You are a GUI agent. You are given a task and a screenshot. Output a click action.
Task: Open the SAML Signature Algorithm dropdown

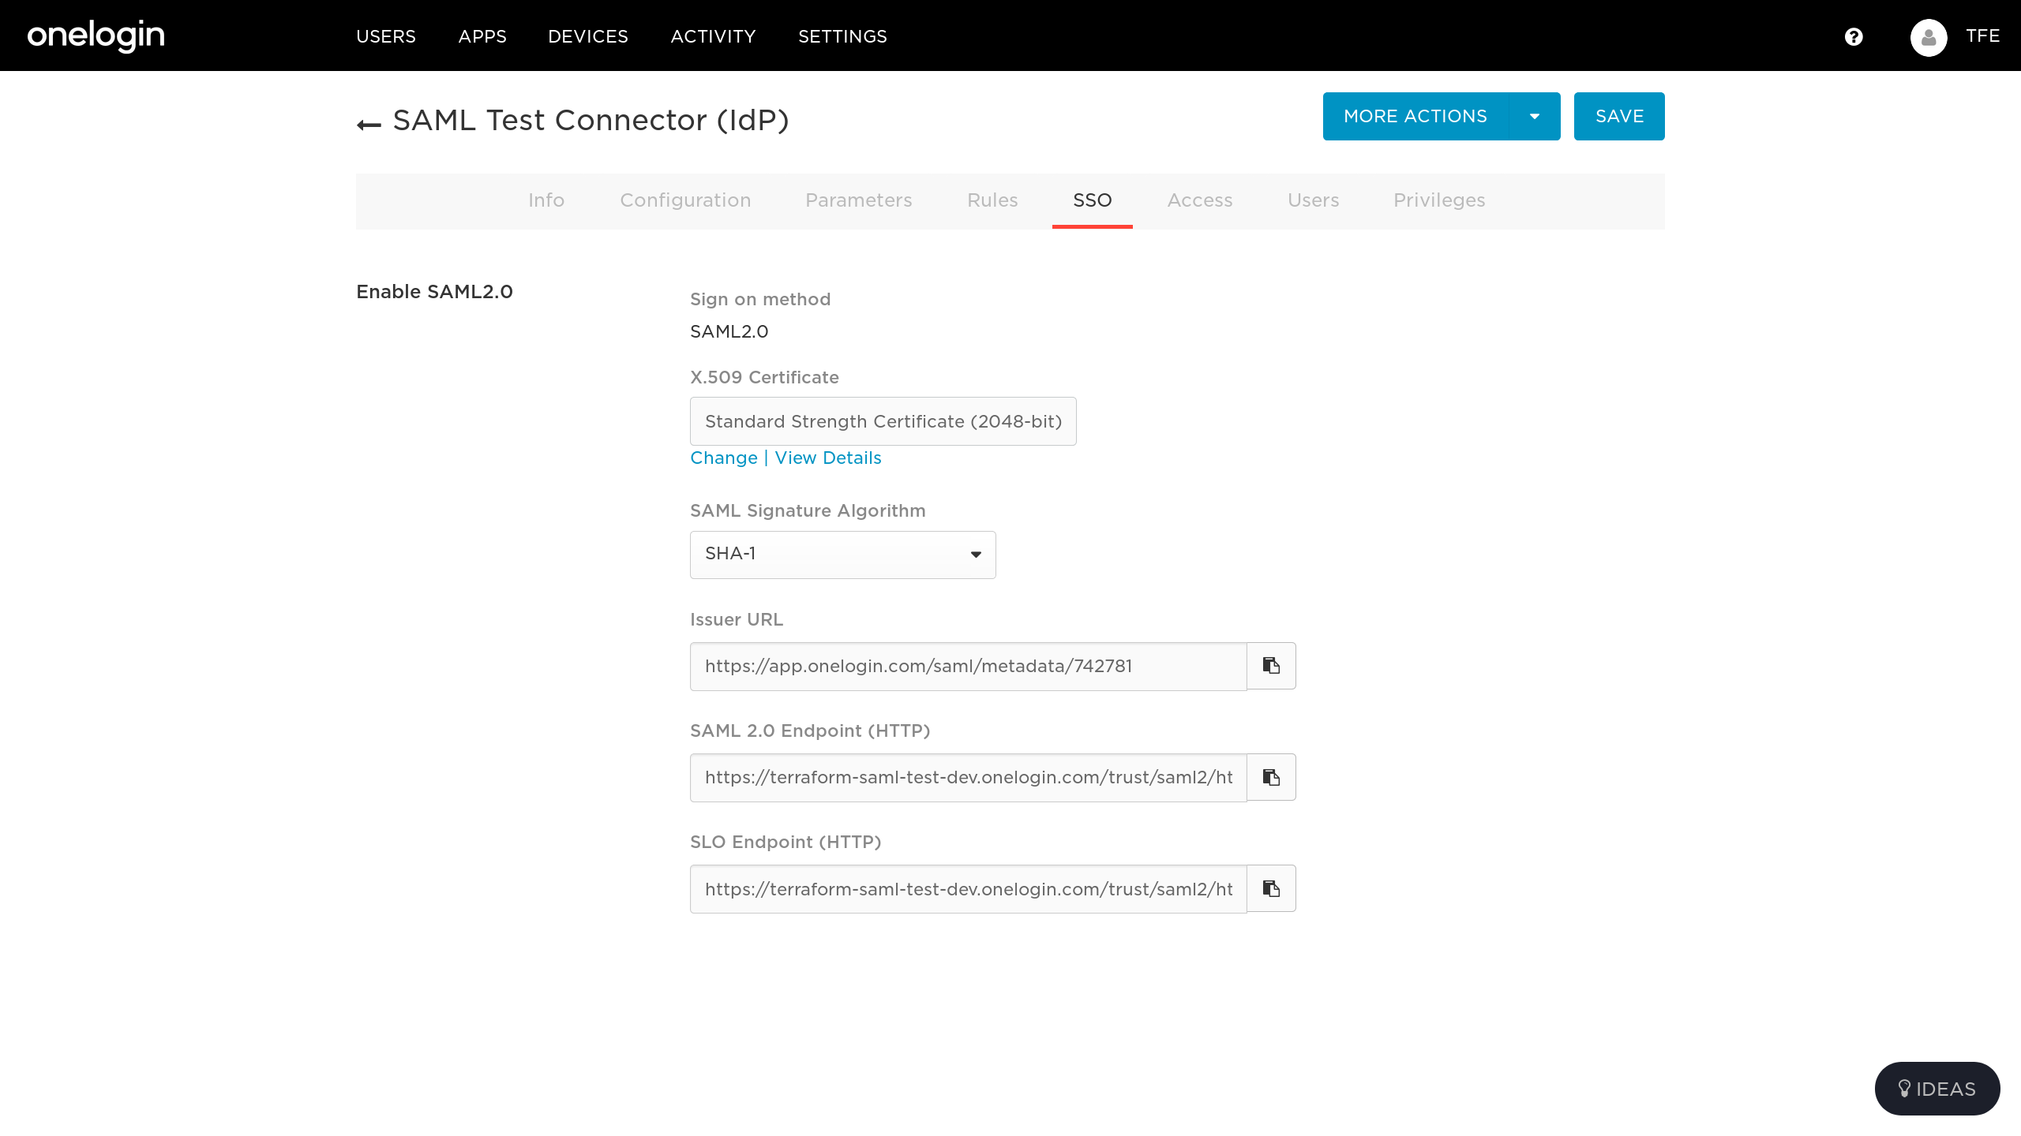pos(842,555)
